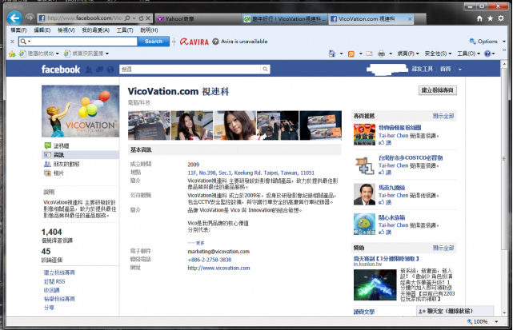The image size is (513, 330).
Task: Click the Print icon in the command bar
Action: coord(381,54)
